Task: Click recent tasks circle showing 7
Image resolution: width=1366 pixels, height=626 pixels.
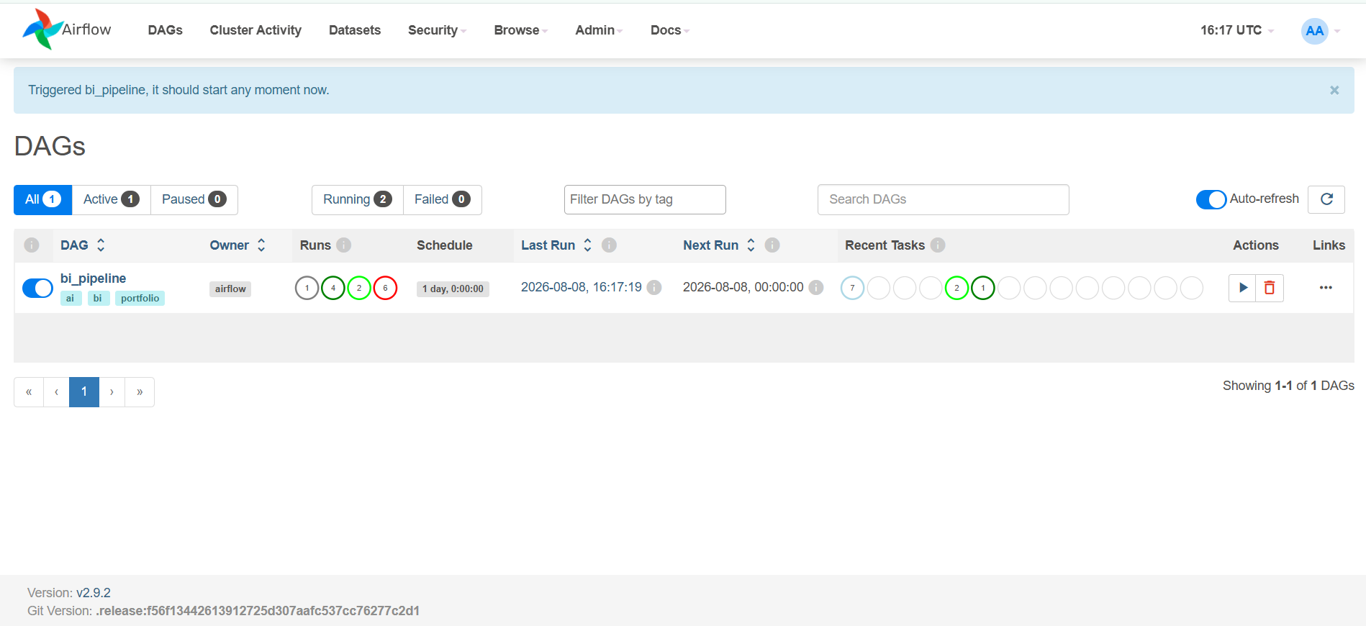Action: 852,288
